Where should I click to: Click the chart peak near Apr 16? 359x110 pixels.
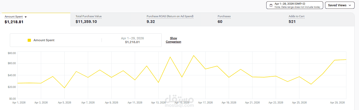(194, 56)
